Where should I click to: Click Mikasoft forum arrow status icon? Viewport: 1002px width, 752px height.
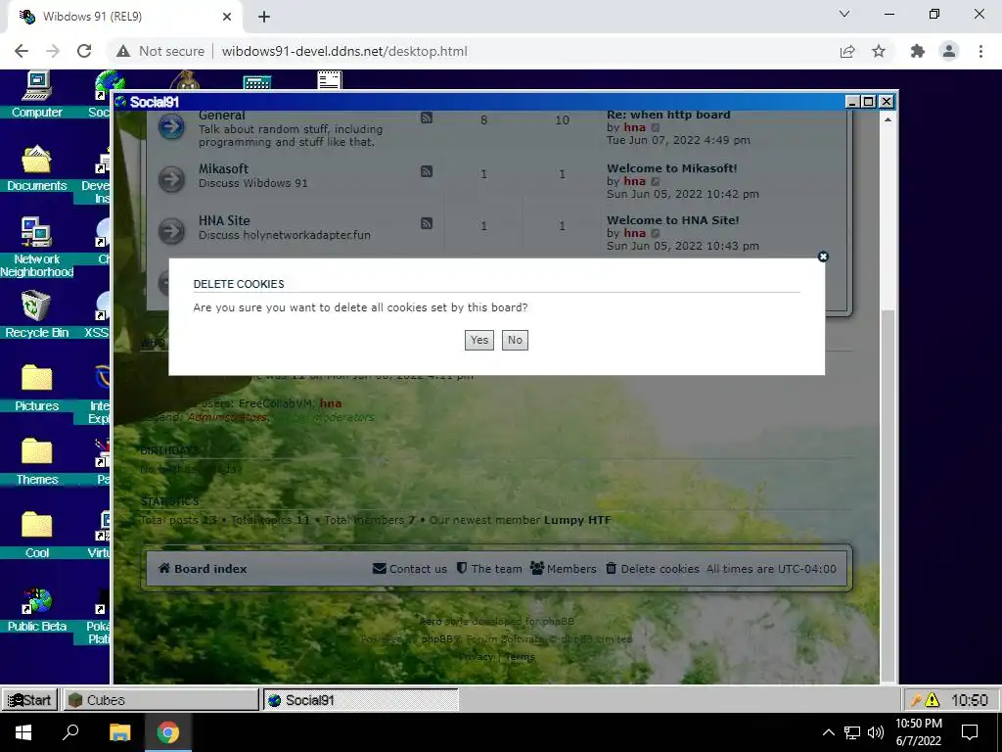point(171,179)
